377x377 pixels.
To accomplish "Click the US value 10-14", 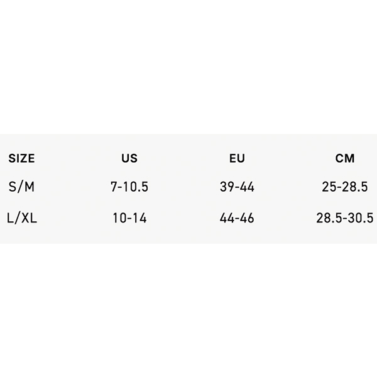I will pos(129,218).
